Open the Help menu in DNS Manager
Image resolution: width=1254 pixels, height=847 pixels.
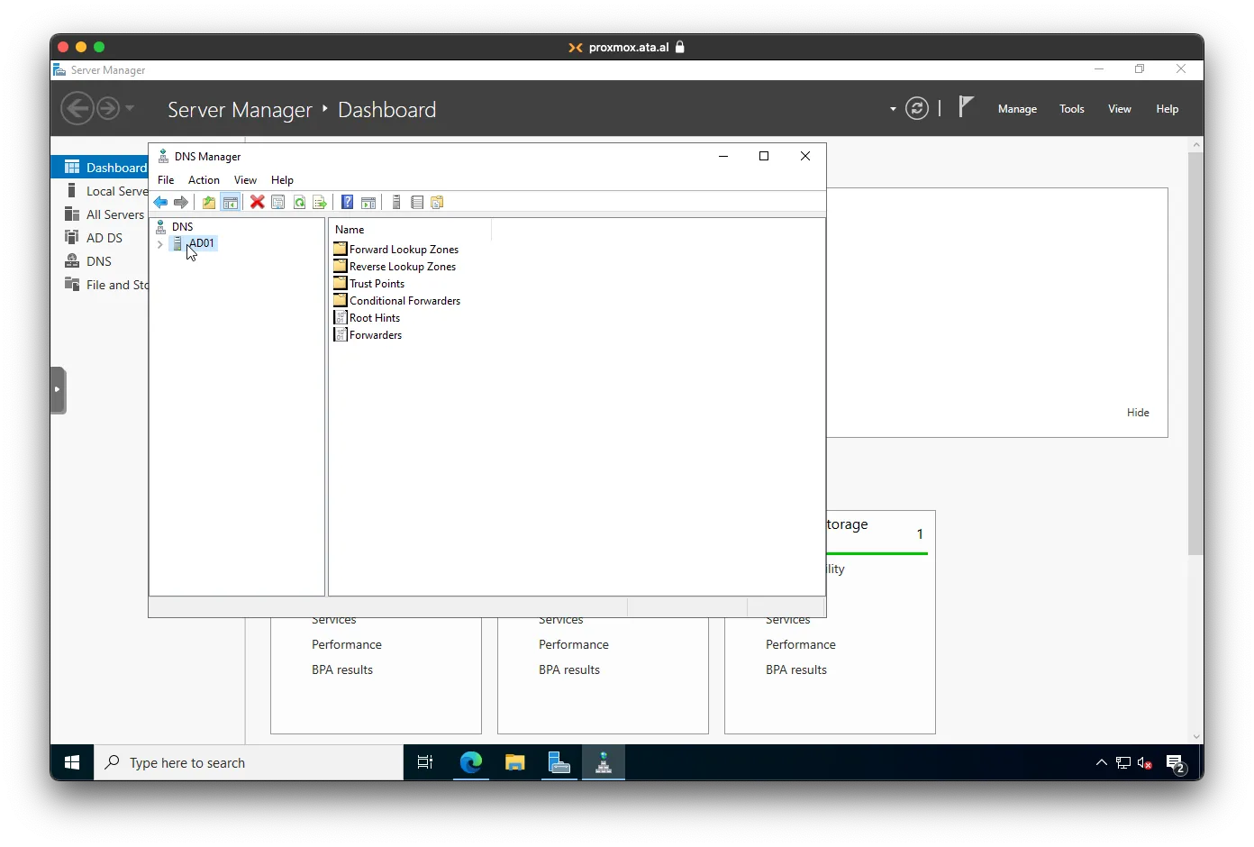[282, 180]
